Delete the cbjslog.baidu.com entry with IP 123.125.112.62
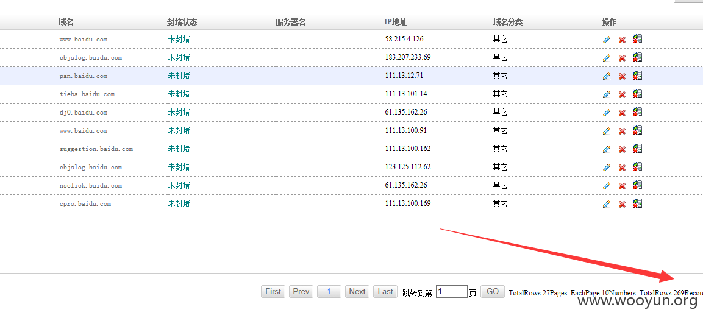 622,168
